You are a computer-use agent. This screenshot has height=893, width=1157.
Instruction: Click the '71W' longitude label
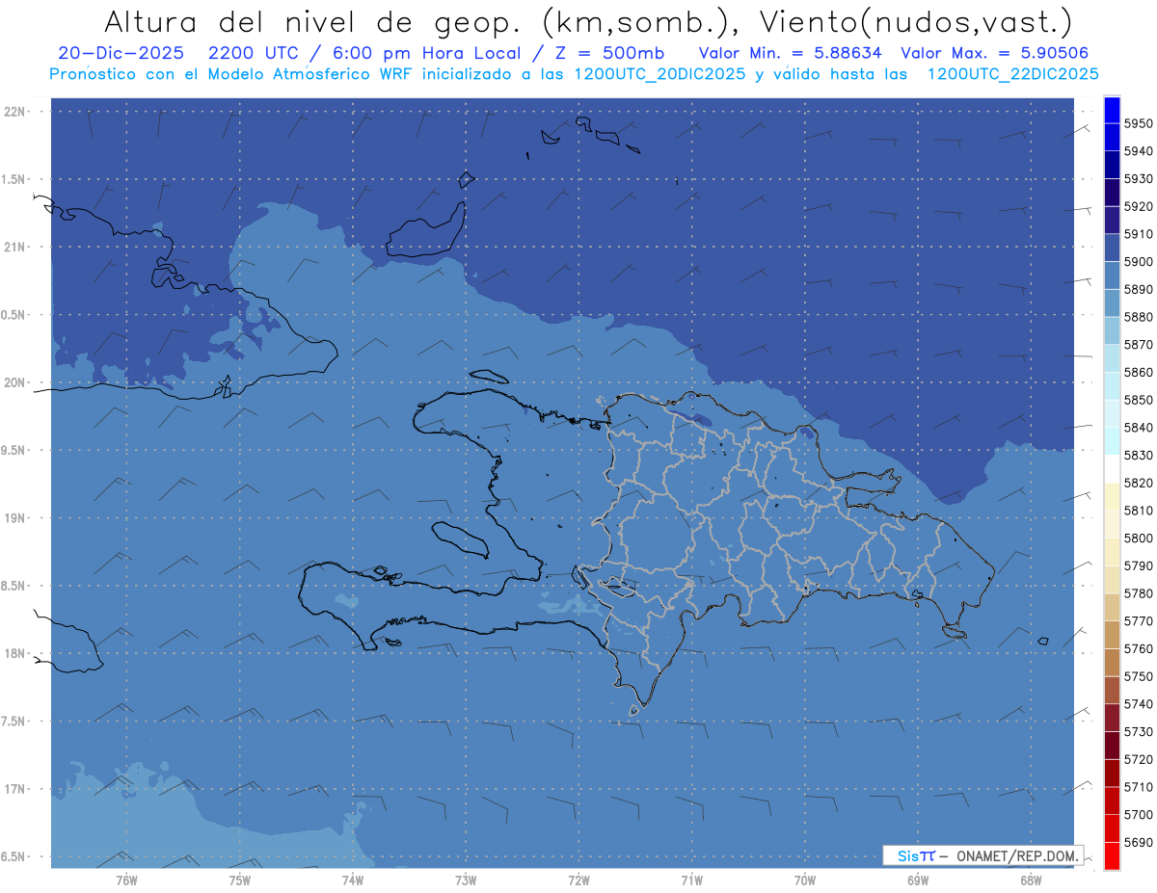click(691, 880)
